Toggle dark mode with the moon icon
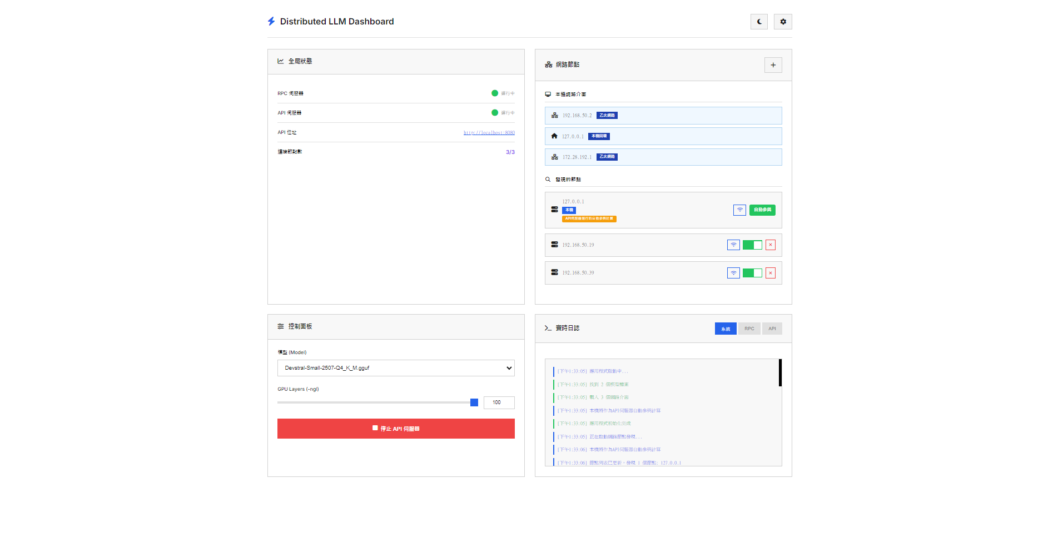Viewport: 1063px width, 542px height. pos(759,22)
